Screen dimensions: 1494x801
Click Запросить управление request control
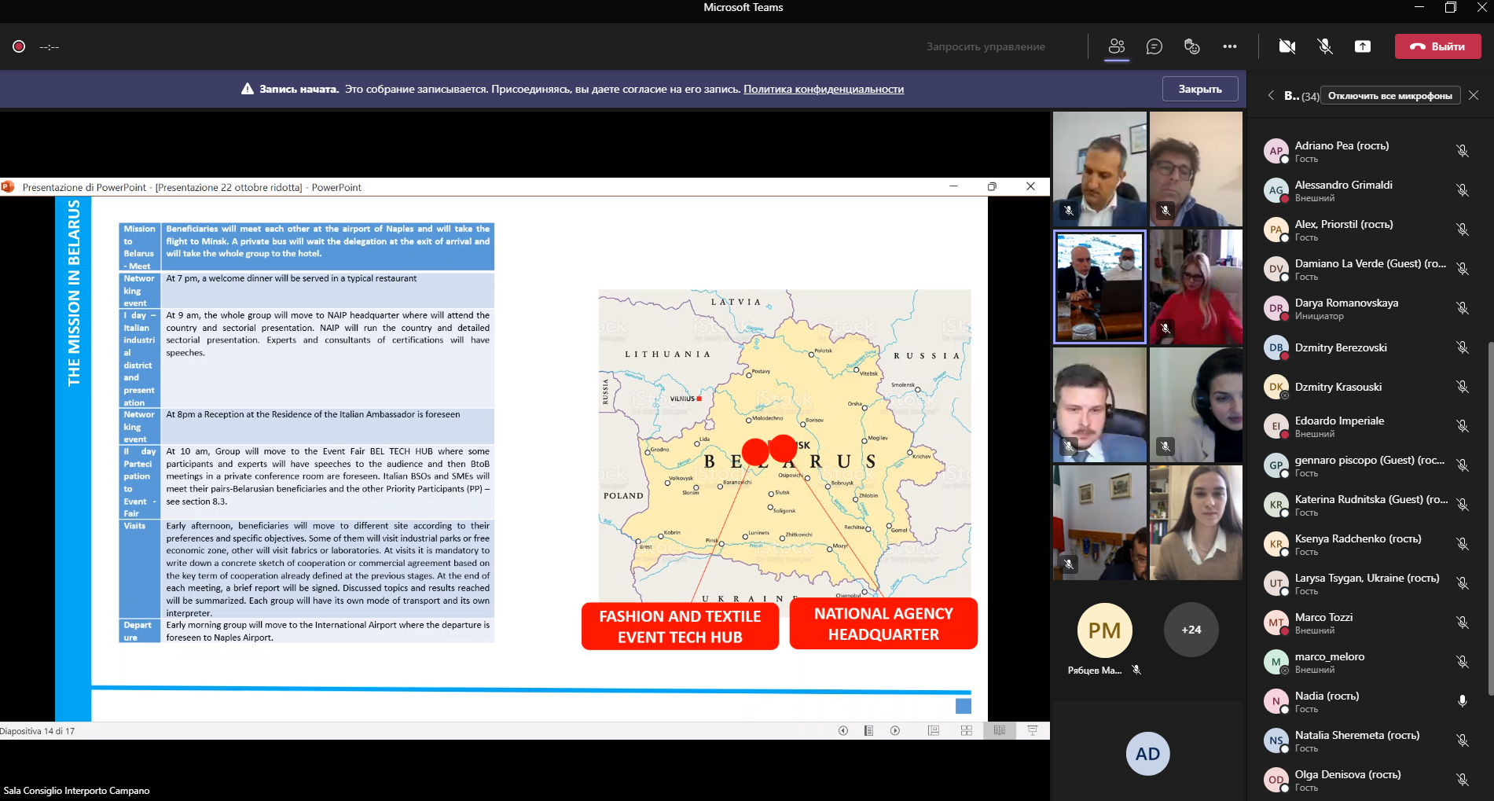pos(986,46)
